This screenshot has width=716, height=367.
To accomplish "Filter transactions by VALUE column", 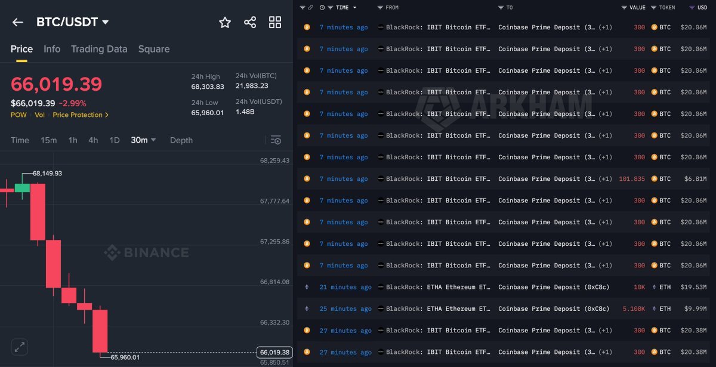I will coord(624,8).
